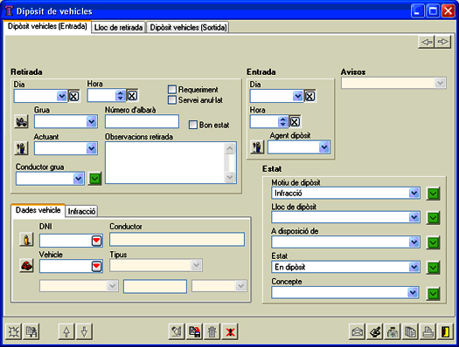This screenshot has height=347, width=459.
Task: Click the trash can delete icon
Action: click(x=212, y=331)
